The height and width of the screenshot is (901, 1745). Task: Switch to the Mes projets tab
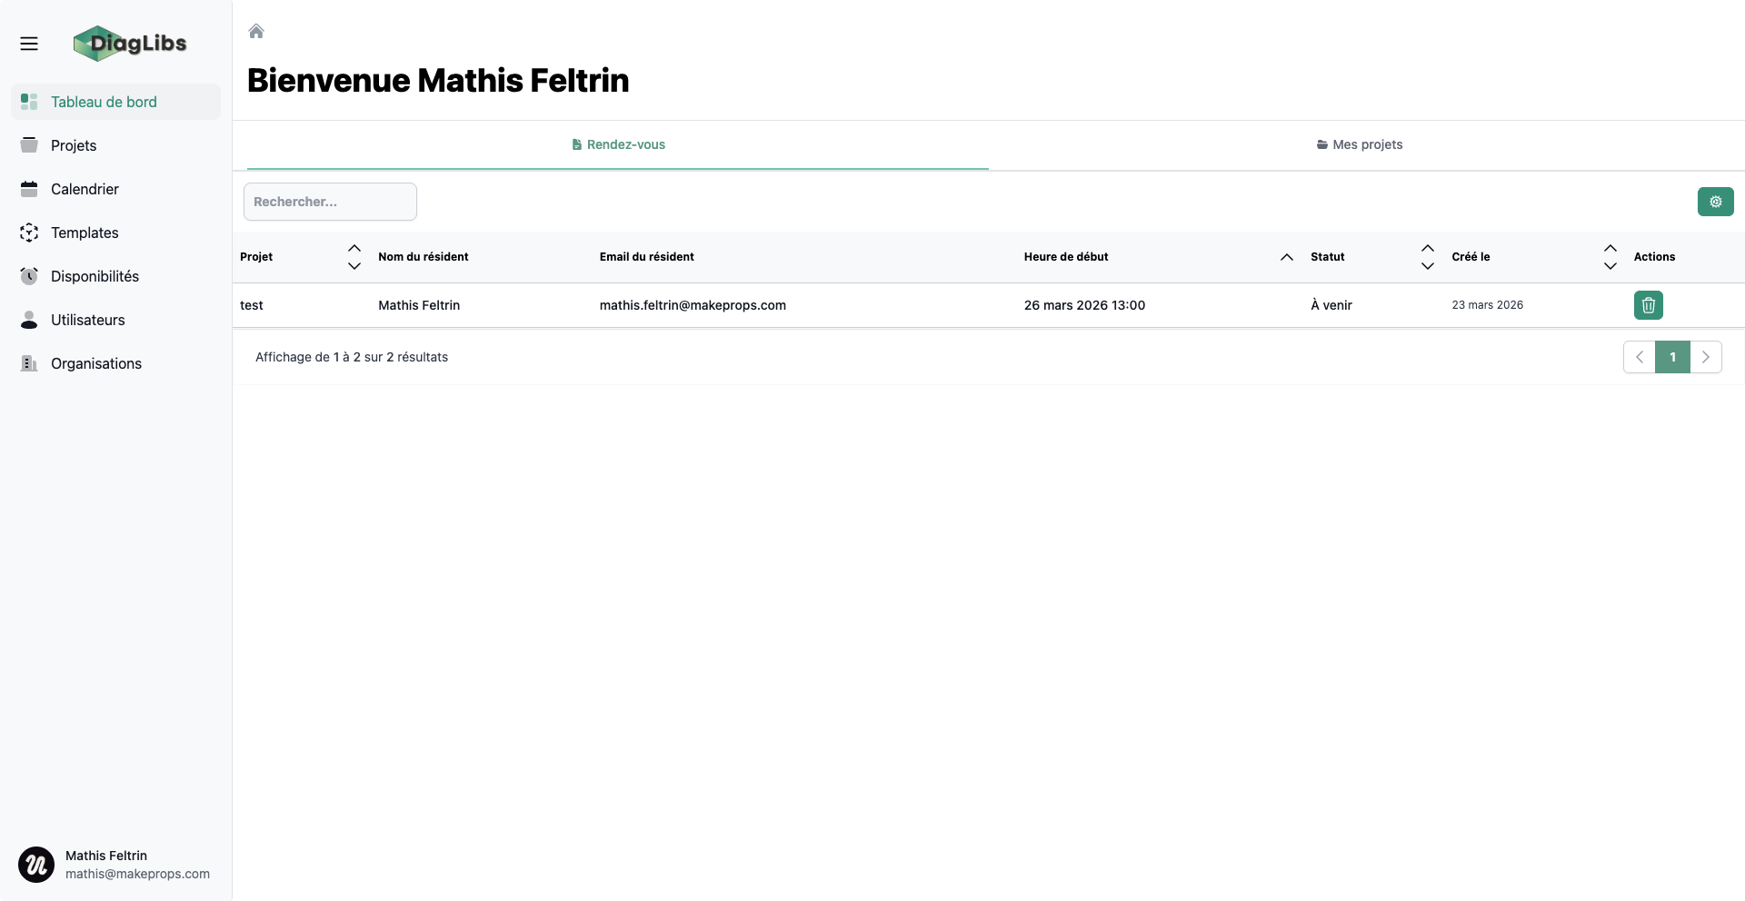[1359, 144]
